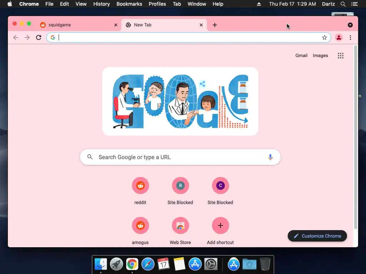The height and width of the screenshot is (274, 366).
Task: Open the View menu
Action: click(81, 4)
